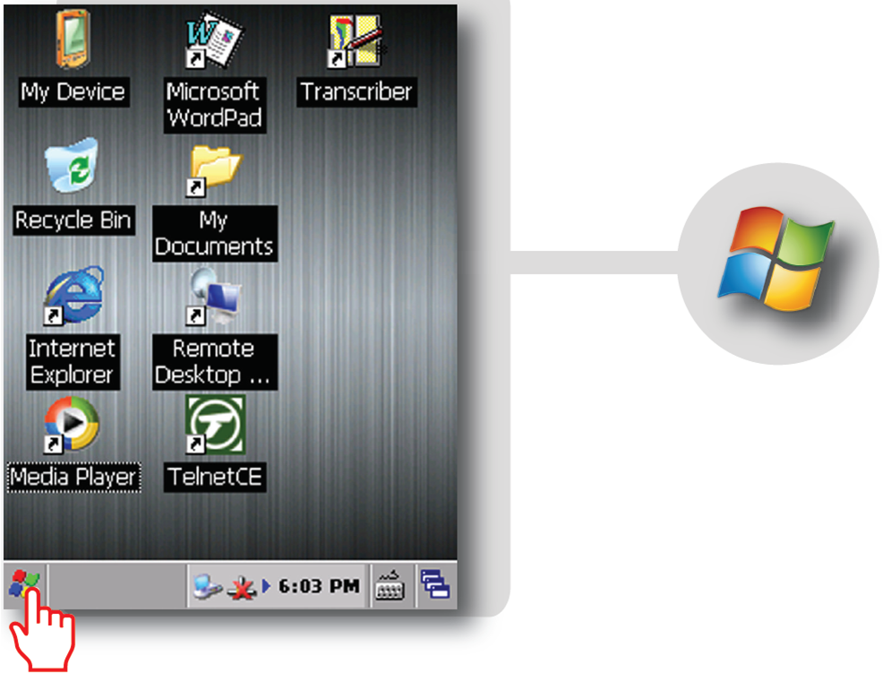Select the 'Recycle Bin' label text
883x673 pixels.
point(73,220)
